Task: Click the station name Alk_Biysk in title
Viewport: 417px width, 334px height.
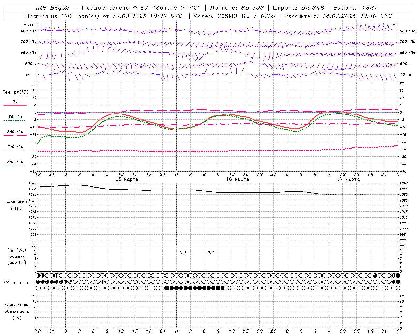Action: pos(52,8)
